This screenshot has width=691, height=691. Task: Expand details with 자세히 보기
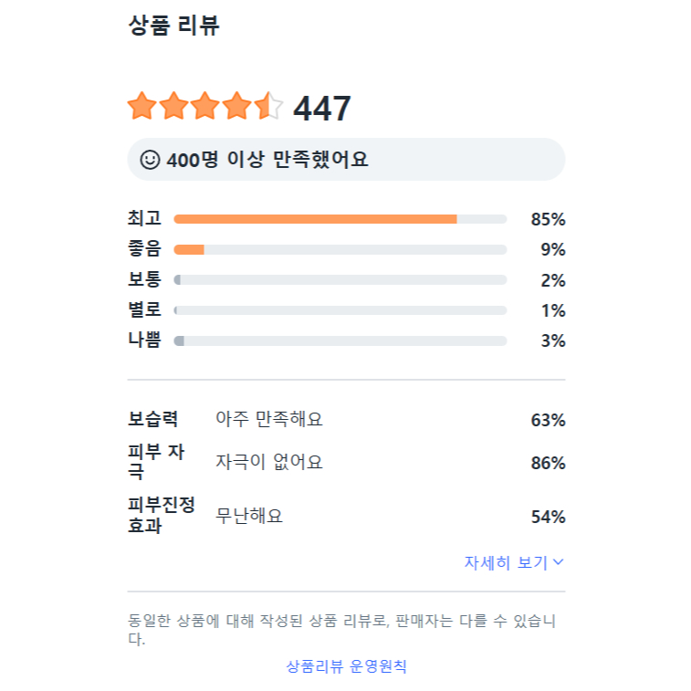click(507, 562)
